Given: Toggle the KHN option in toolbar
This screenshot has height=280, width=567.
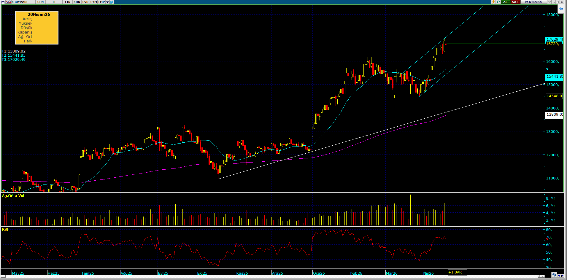Looking at the screenshot, I should click(x=77, y=2).
